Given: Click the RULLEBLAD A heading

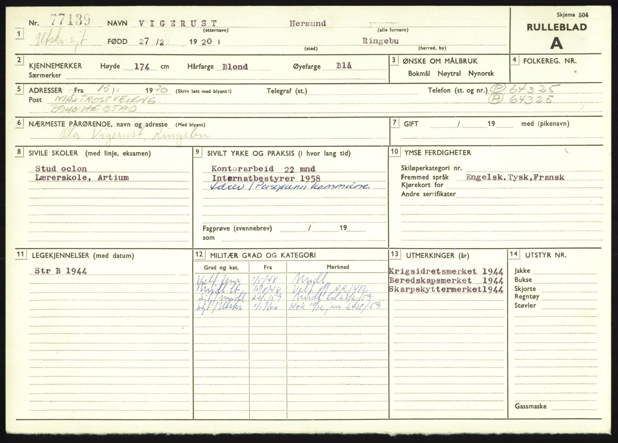Looking at the screenshot, I should tap(556, 36).
